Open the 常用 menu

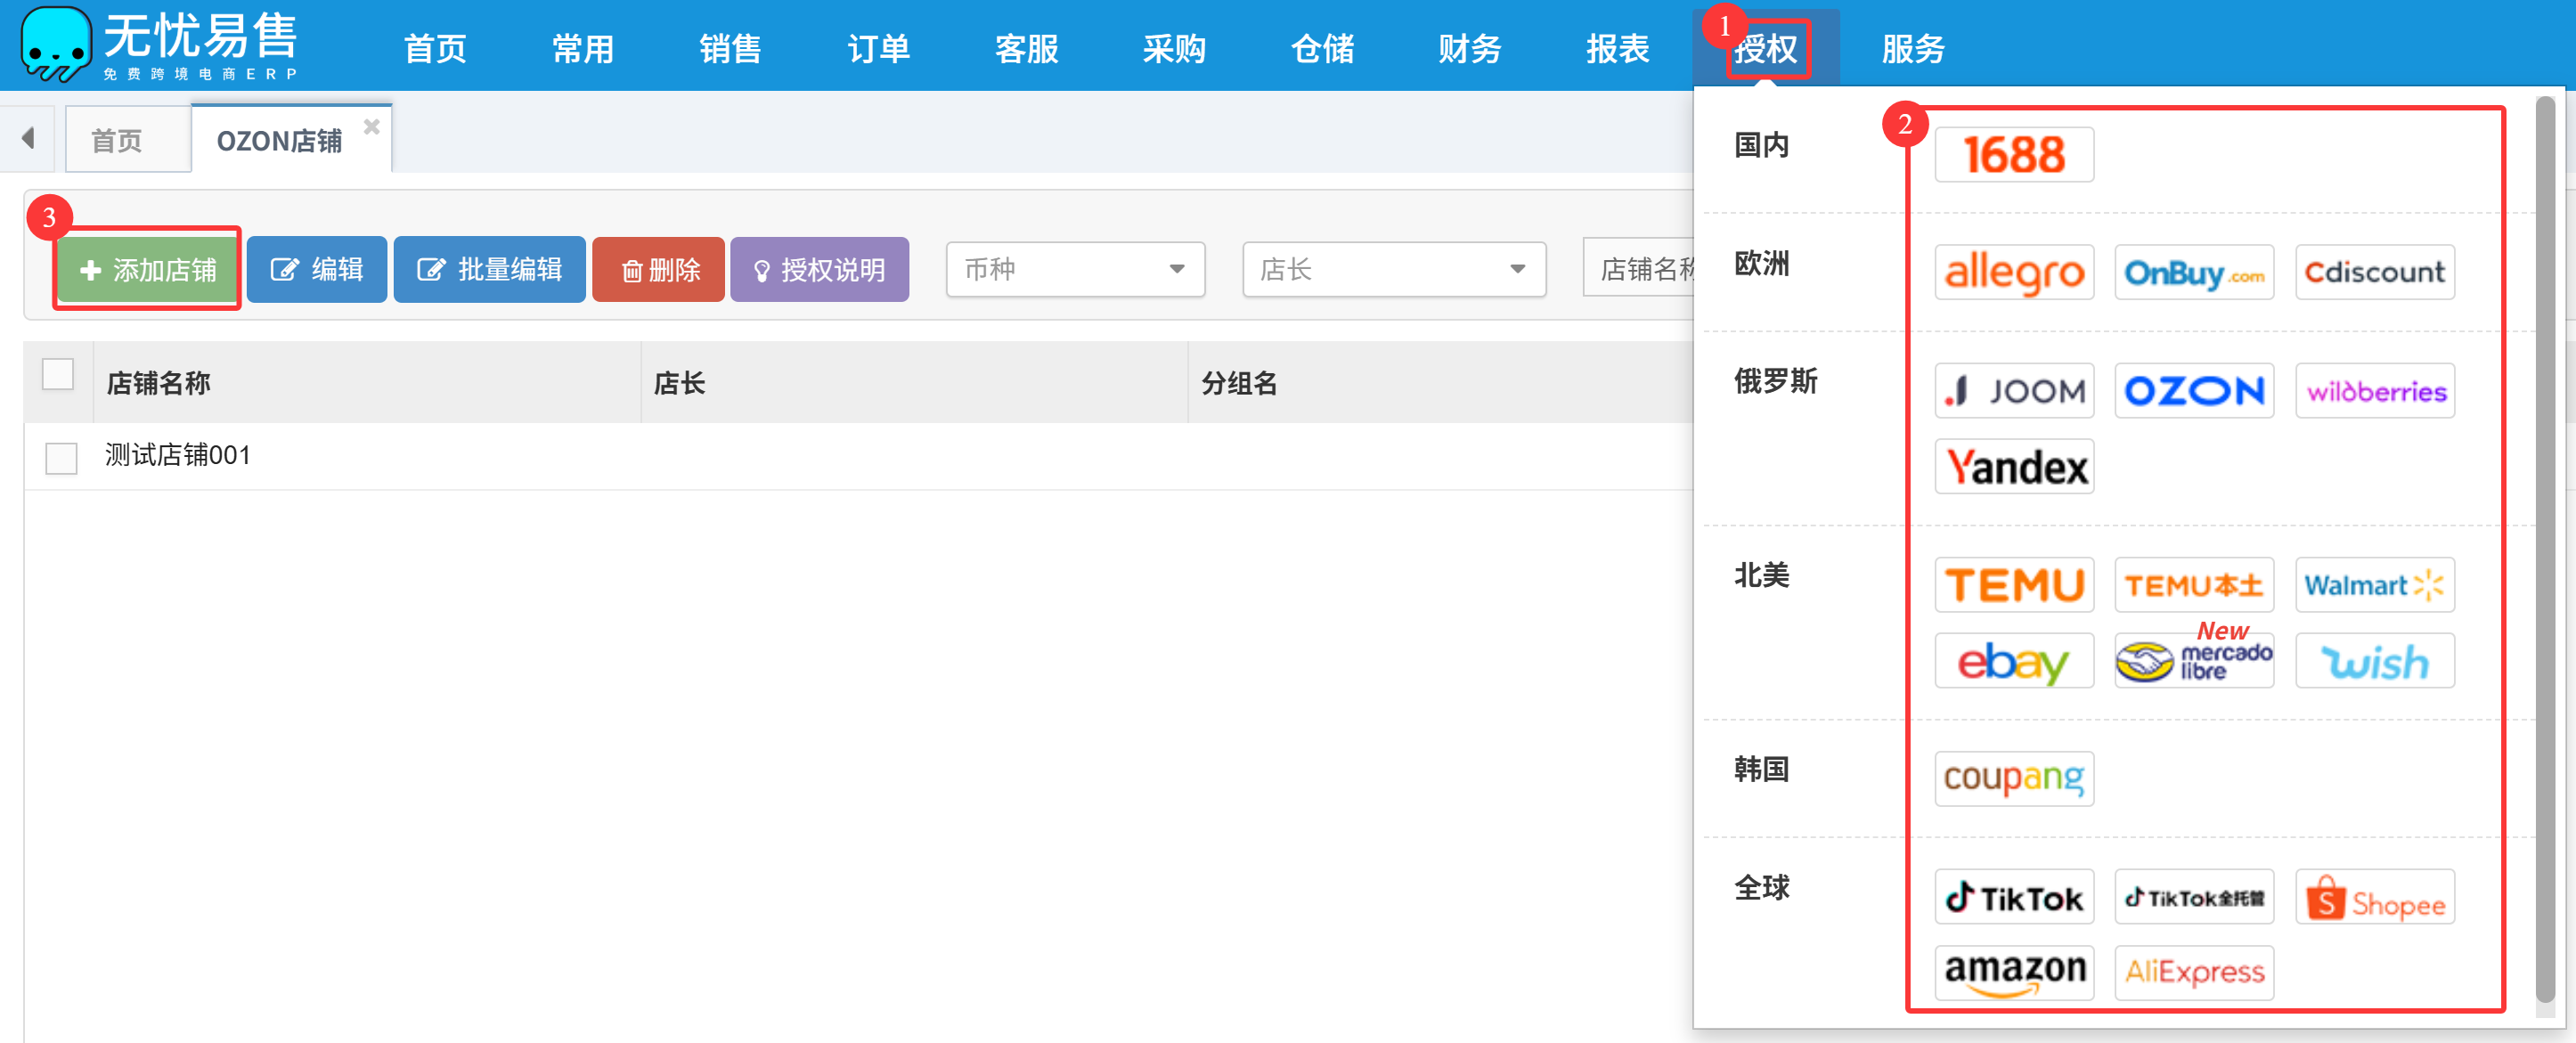click(x=582, y=48)
